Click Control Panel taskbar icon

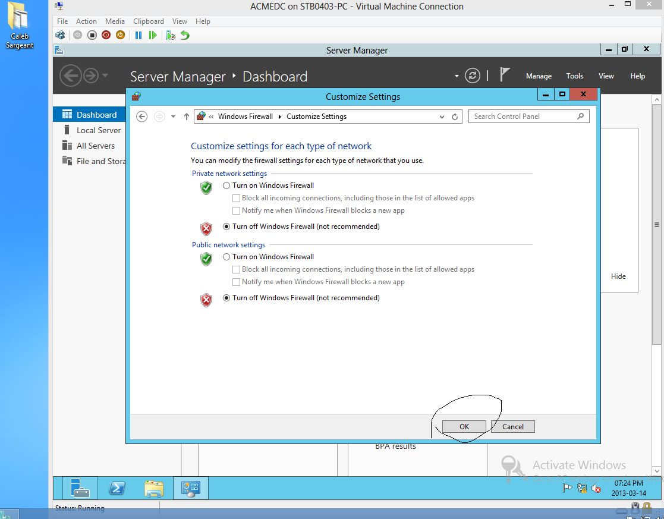coord(191,488)
